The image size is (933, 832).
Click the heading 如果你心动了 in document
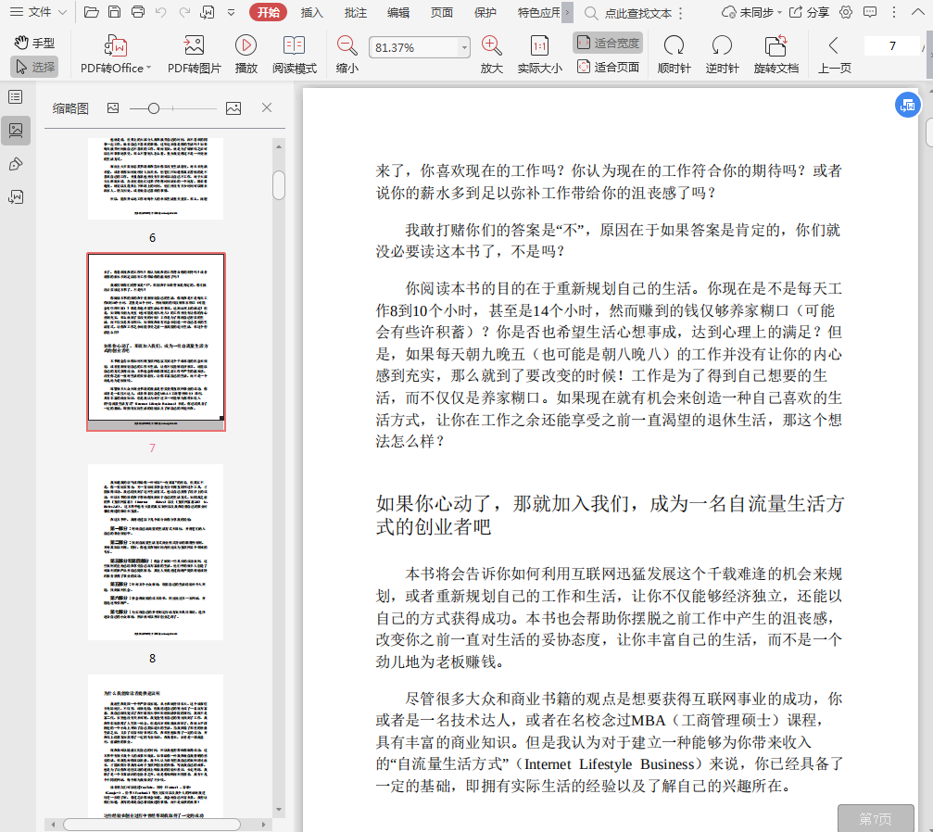[x=610, y=515]
